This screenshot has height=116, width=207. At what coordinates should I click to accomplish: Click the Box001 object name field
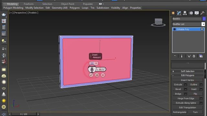[x=187, y=19]
